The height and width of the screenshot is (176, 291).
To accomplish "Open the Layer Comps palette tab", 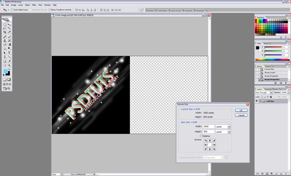I will click(176, 11).
